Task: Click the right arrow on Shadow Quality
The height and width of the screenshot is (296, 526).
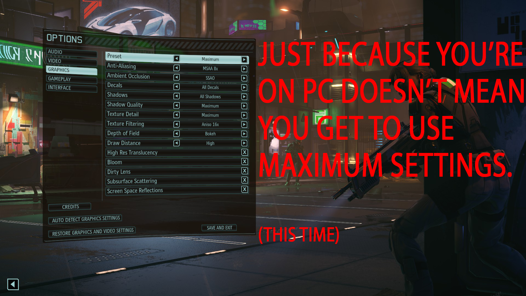Action: pos(244,106)
